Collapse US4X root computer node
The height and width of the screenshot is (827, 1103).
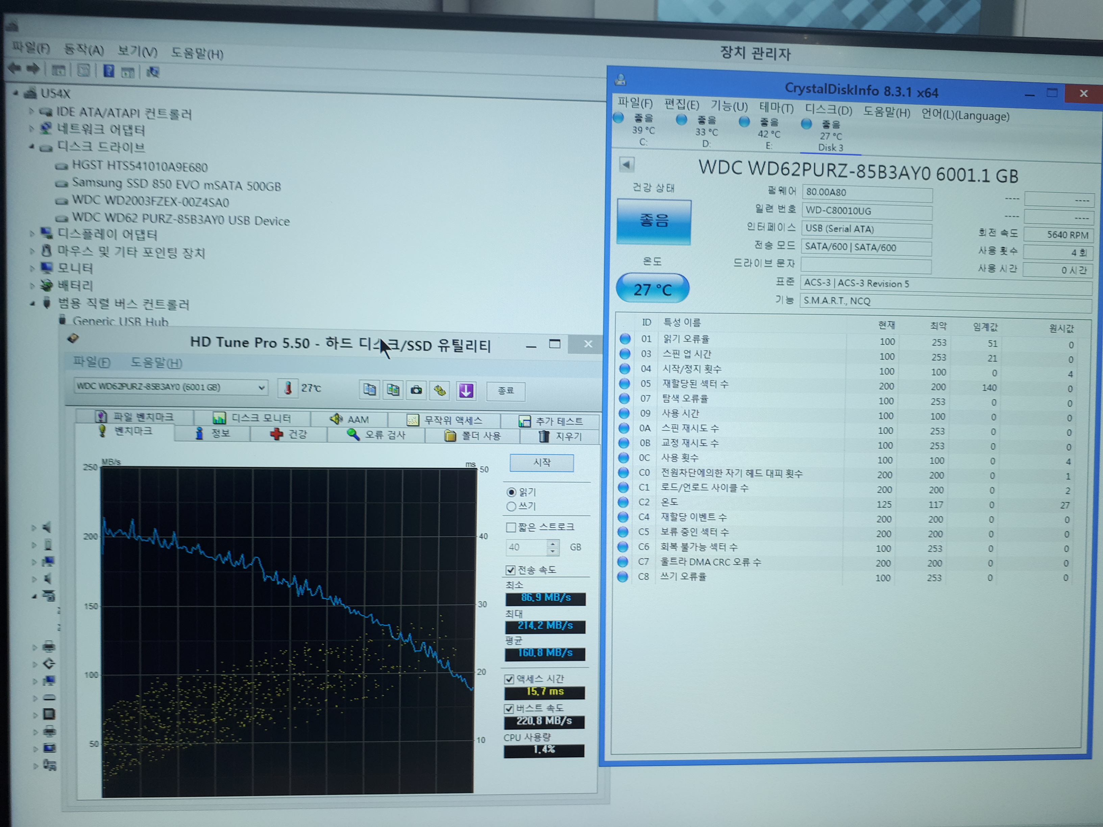[x=16, y=93]
